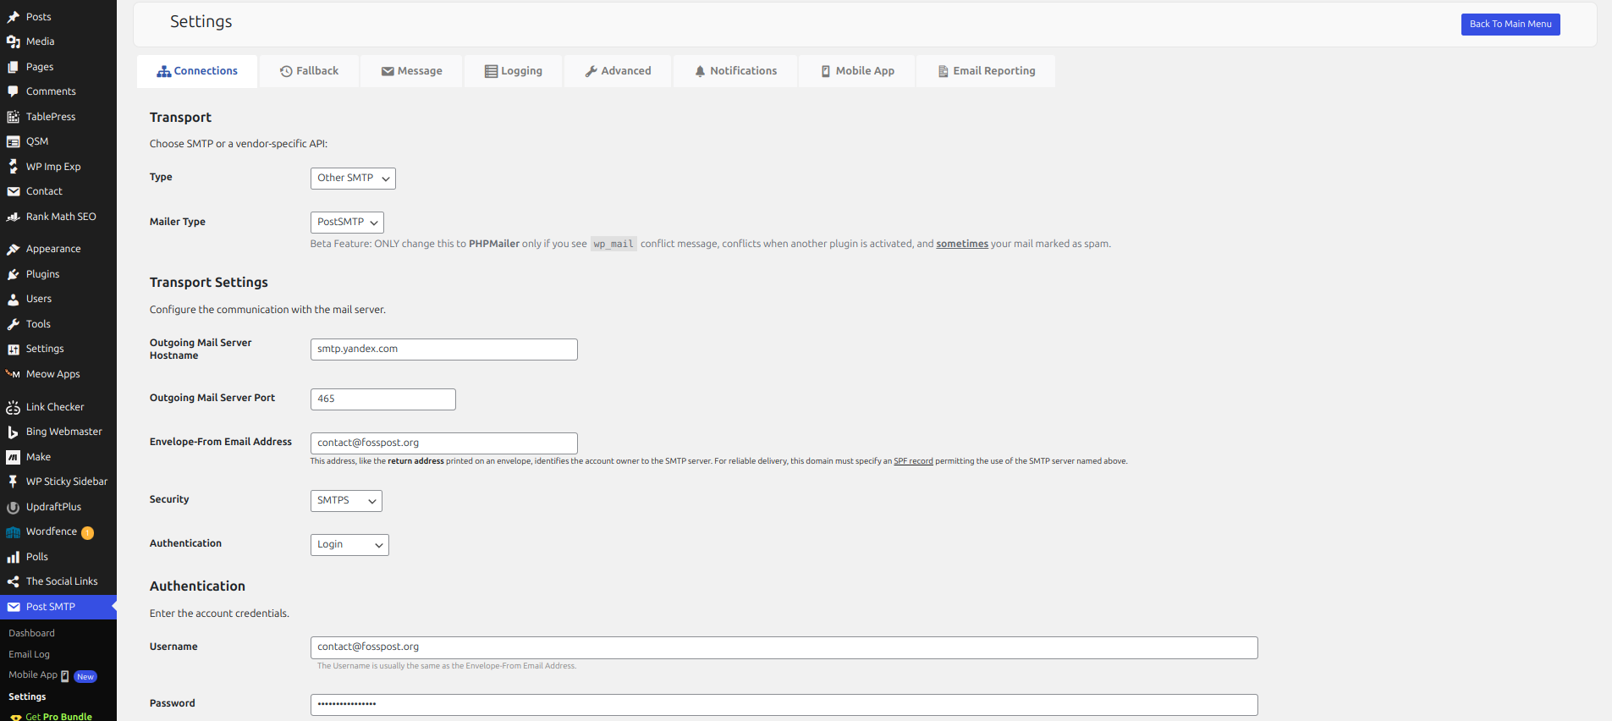Open the Message tab
This screenshot has width=1612, height=721.
click(411, 71)
